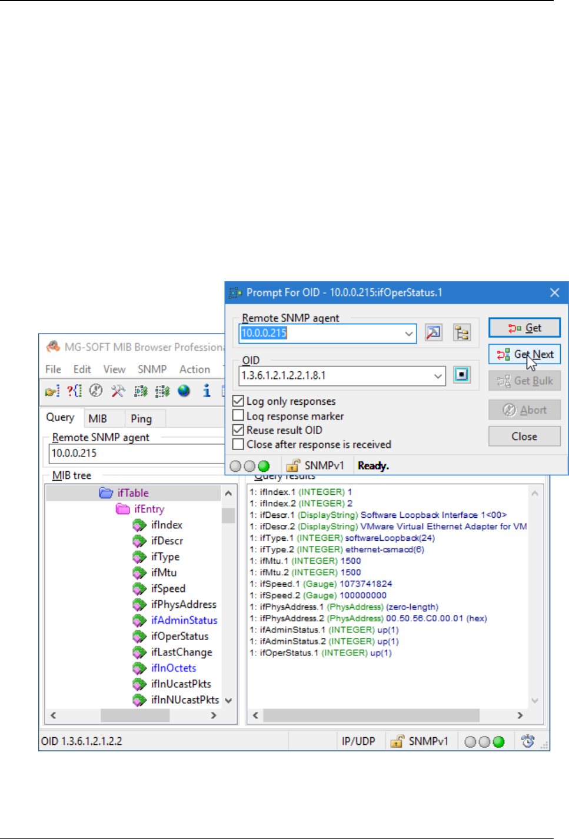Click the MG-SOFT crab application icon
Screen dimensions: 569x839
point(53,347)
